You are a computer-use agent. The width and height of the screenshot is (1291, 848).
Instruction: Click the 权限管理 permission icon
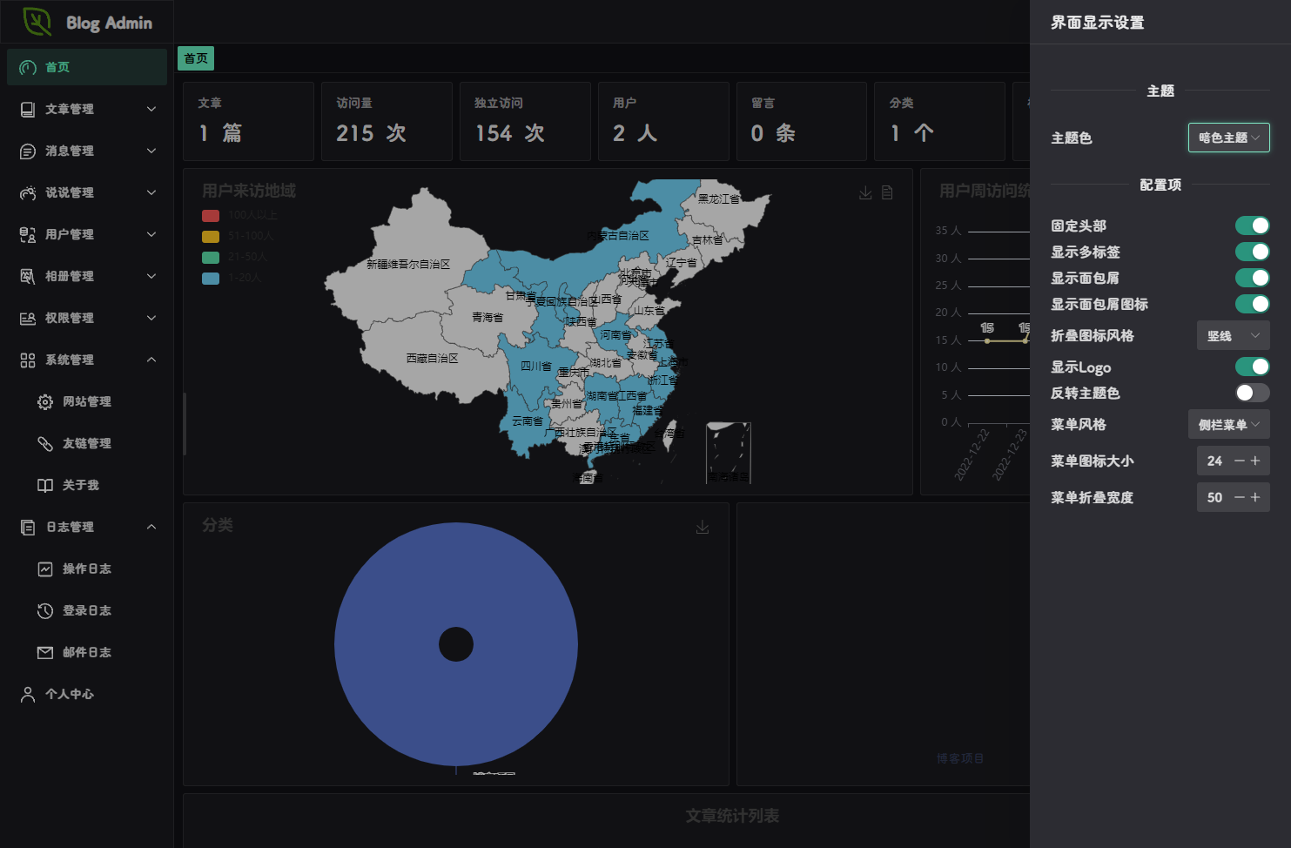28,318
